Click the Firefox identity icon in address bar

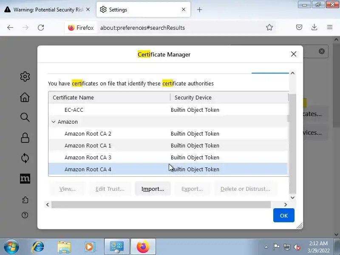[x=81, y=28]
